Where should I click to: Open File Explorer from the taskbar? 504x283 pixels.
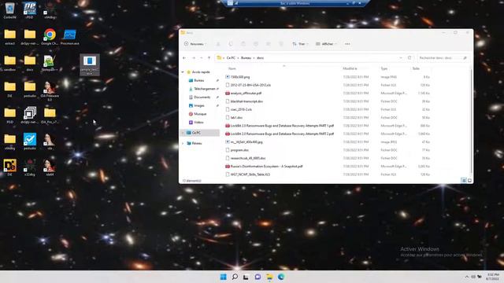pos(269,277)
